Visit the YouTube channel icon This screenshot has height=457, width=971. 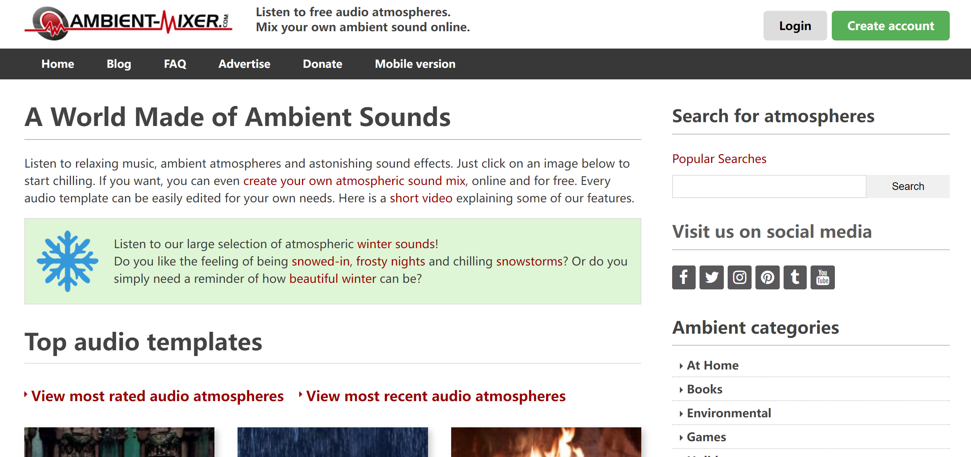[x=822, y=277]
